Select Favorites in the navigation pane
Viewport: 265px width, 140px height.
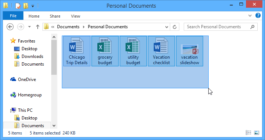click(x=26, y=41)
